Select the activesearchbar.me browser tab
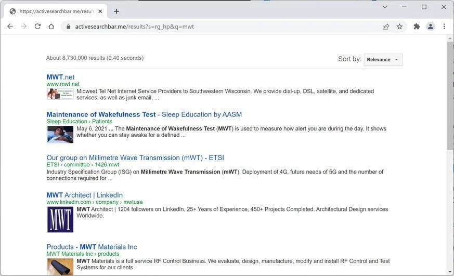The image size is (454, 276). [56, 11]
